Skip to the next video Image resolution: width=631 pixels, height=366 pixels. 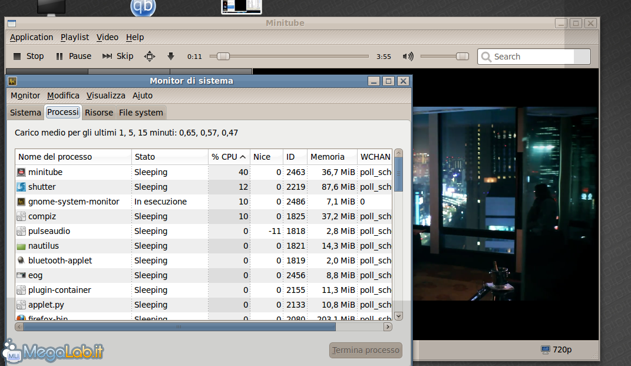click(117, 56)
